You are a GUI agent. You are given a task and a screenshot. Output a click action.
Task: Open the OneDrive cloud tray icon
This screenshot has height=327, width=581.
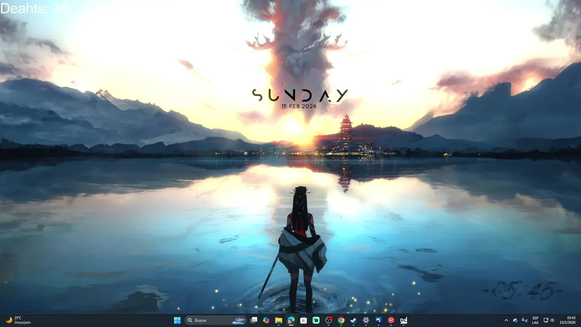point(515,320)
